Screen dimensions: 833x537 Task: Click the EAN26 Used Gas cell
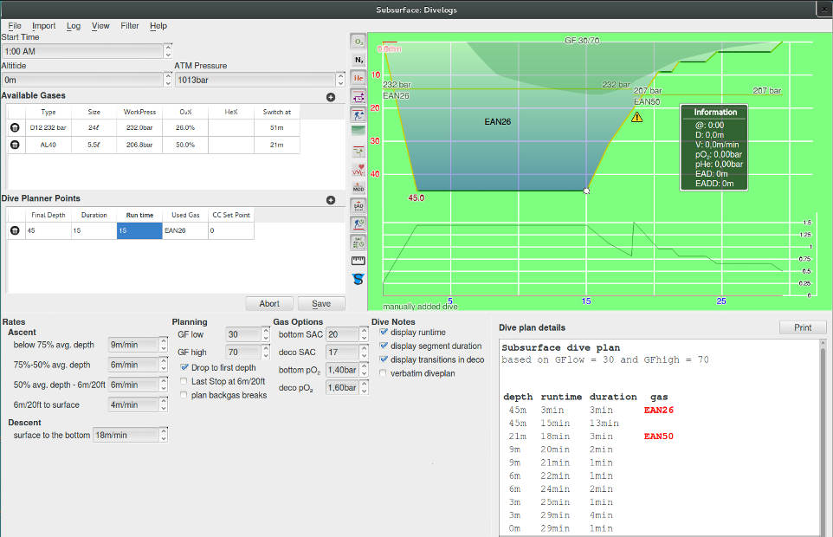point(185,230)
